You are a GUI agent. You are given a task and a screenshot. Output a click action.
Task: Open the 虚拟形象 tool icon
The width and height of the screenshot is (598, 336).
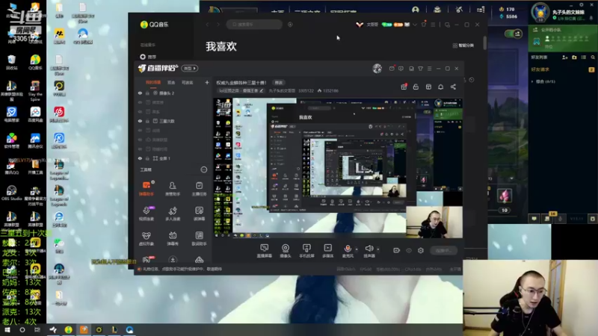pyautogui.click(x=147, y=238)
